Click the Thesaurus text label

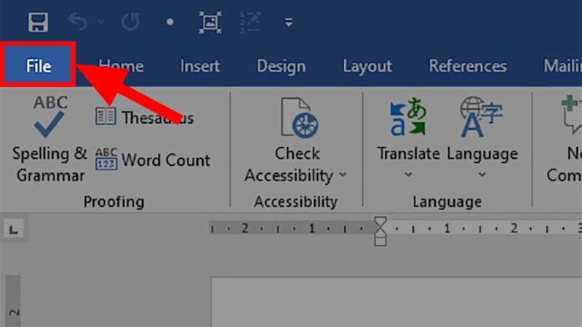tap(158, 118)
